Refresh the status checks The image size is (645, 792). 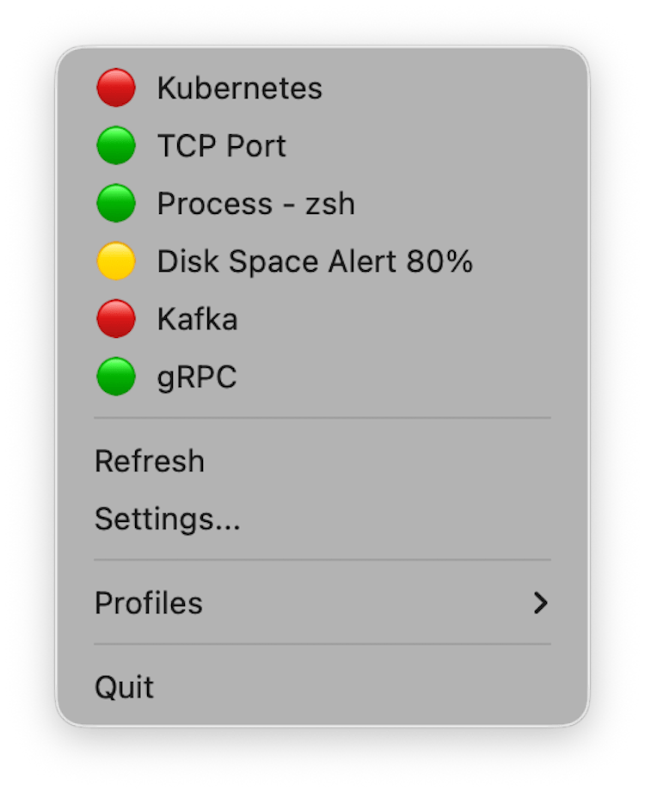(x=150, y=462)
